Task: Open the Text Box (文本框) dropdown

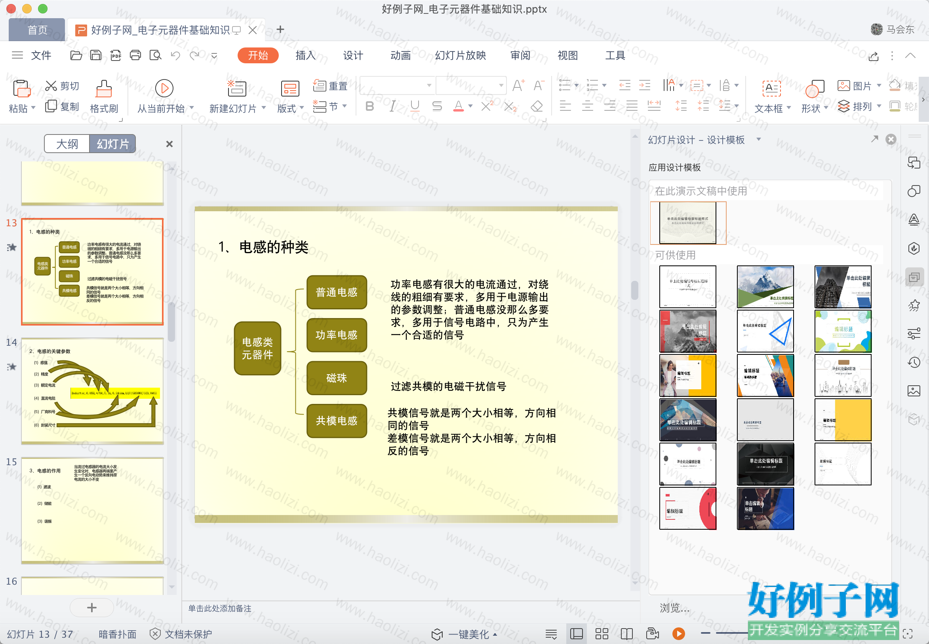Action: (x=788, y=108)
